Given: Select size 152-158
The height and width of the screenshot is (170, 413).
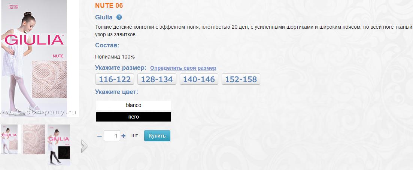Looking at the screenshot, I should tap(241, 79).
